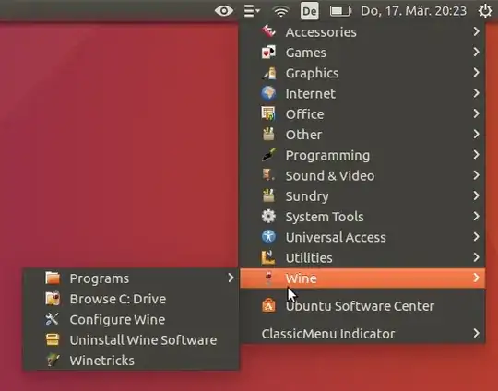Click the Utilities category icon
498x391 pixels.
tap(268, 257)
